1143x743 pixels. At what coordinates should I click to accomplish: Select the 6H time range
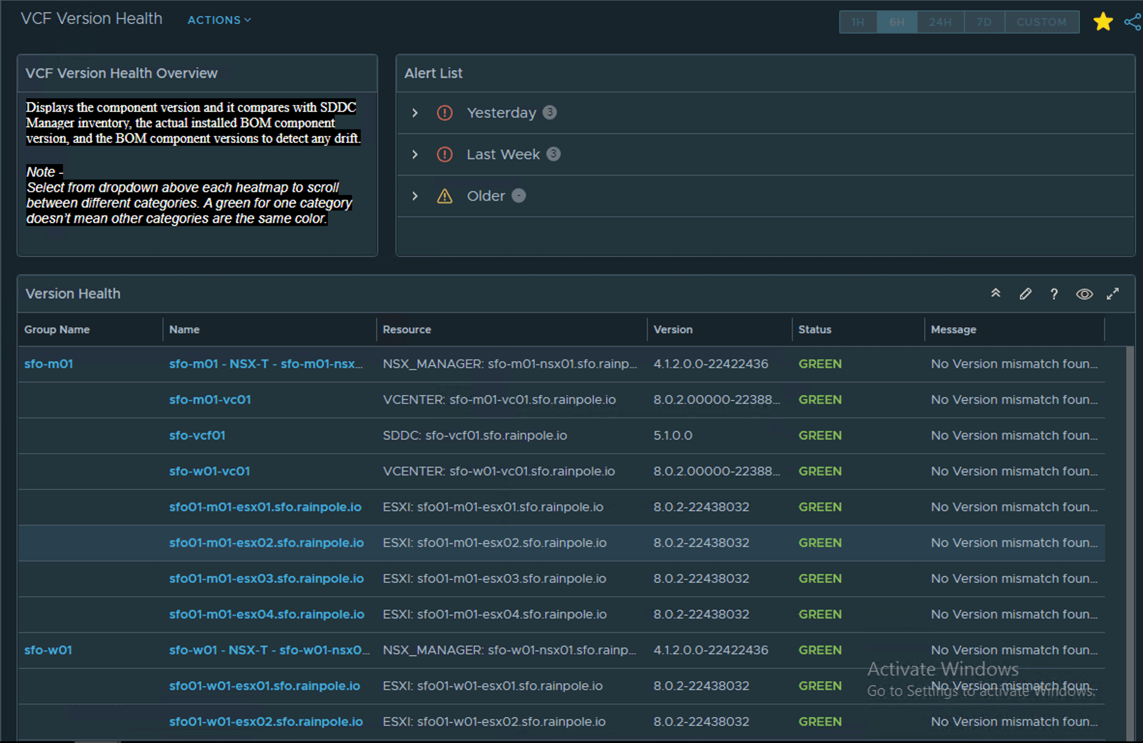[897, 22]
